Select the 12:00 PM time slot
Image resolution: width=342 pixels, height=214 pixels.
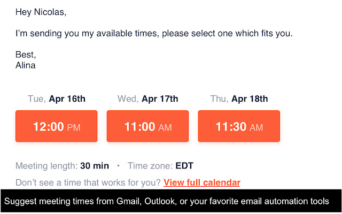click(56, 126)
